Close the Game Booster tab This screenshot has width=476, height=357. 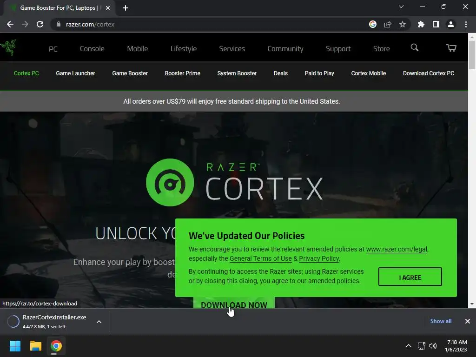pos(108,8)
